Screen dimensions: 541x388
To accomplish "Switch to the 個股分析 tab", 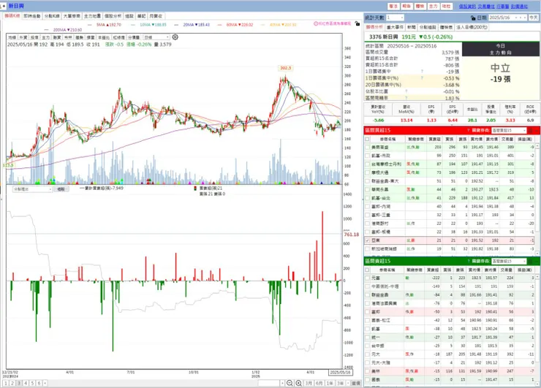I will (x=113, y=16).
